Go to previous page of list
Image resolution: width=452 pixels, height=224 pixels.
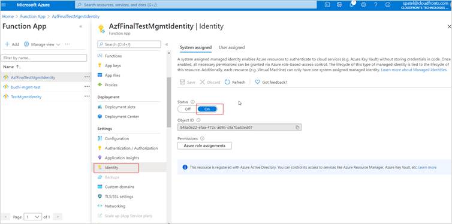pos(6,217)
